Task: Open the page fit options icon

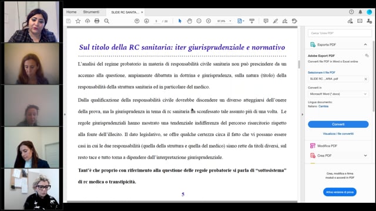Action: (240, 21)
